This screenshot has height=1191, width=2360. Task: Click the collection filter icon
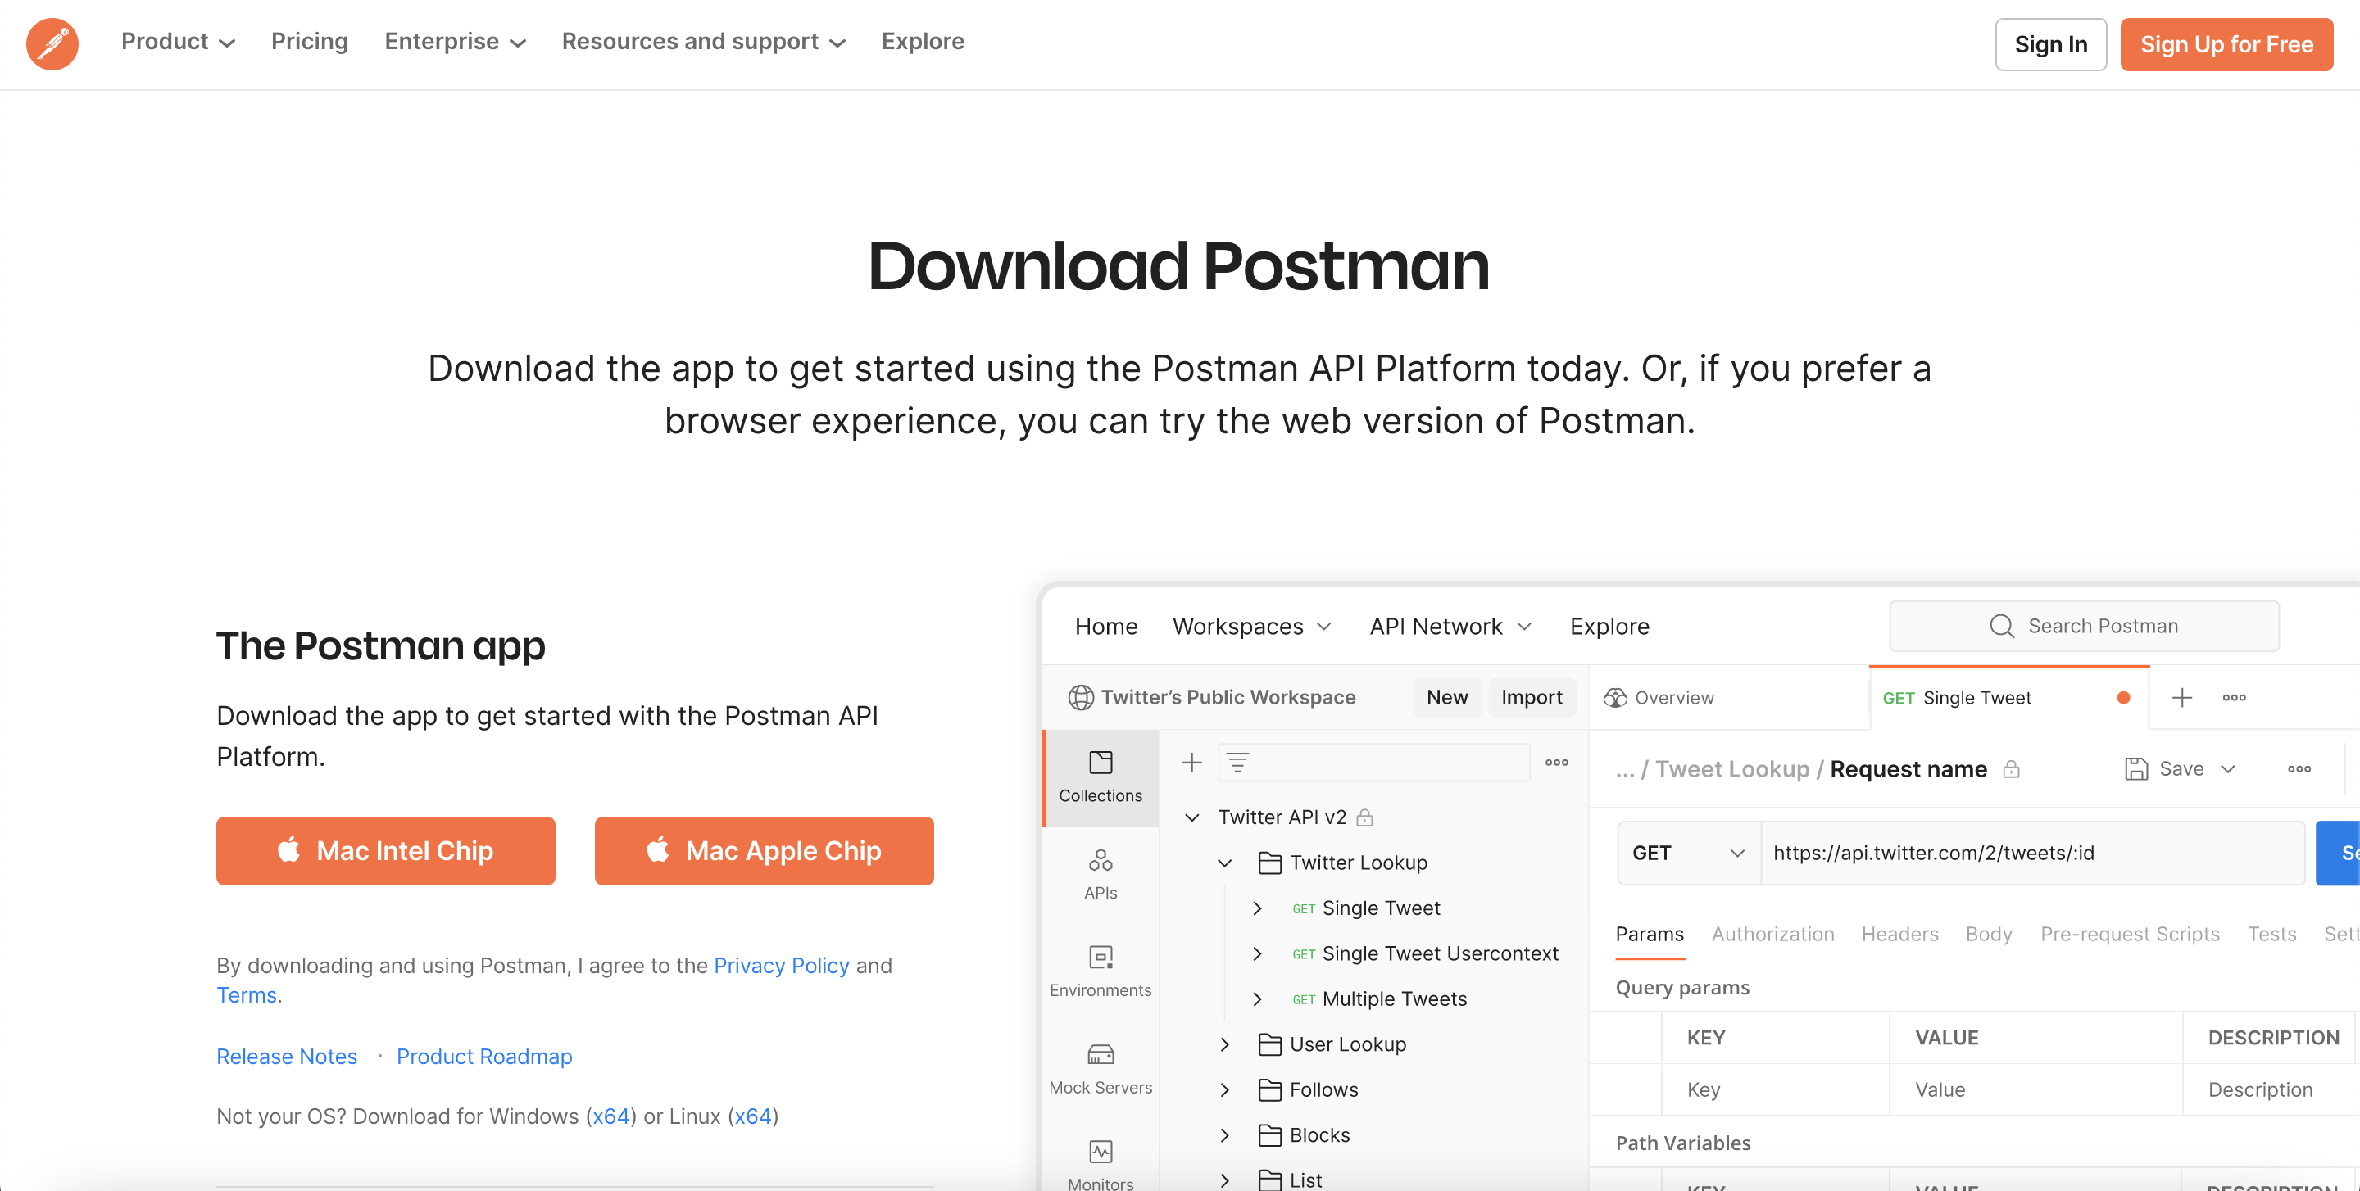point(1237,762)
